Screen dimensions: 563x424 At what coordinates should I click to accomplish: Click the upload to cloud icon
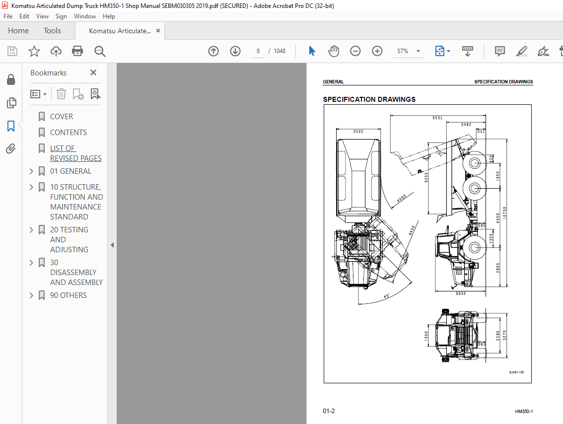pyautogui.click(x=56, y=51)
